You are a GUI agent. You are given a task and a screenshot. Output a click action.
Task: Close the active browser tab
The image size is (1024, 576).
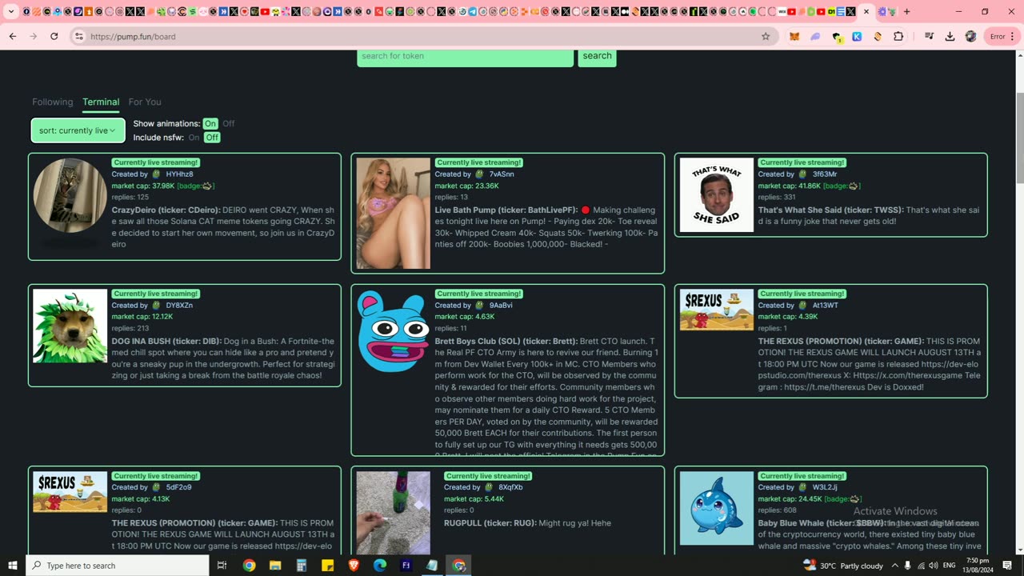tap(866, 12)
